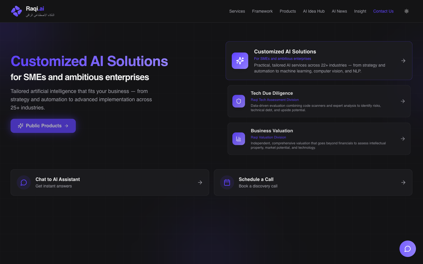The width and height of the screenshot is (423, 264).
Task: Click 'For SMEs and ambitious enterprises' subtitle in card
Action: pos(282,59)
